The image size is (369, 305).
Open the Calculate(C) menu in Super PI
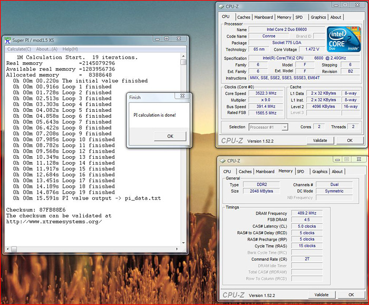coord(18,49)
